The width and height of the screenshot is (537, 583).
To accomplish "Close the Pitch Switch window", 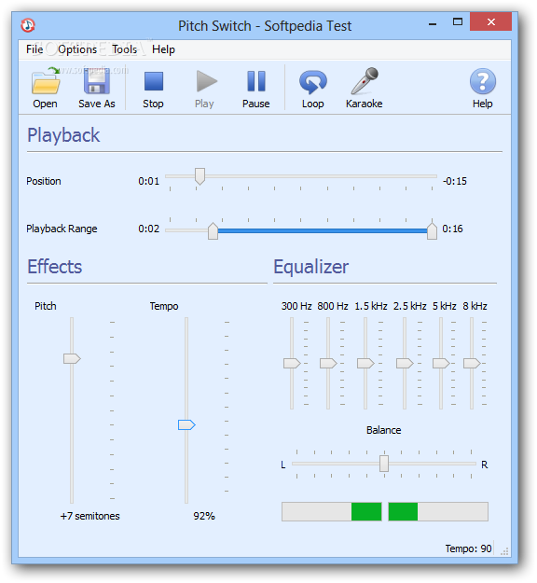I will coord(491,22).
